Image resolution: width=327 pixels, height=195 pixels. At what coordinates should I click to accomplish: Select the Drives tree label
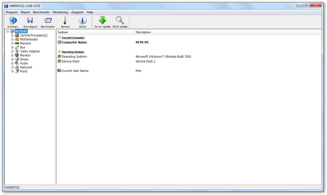[x=24, y=59]
